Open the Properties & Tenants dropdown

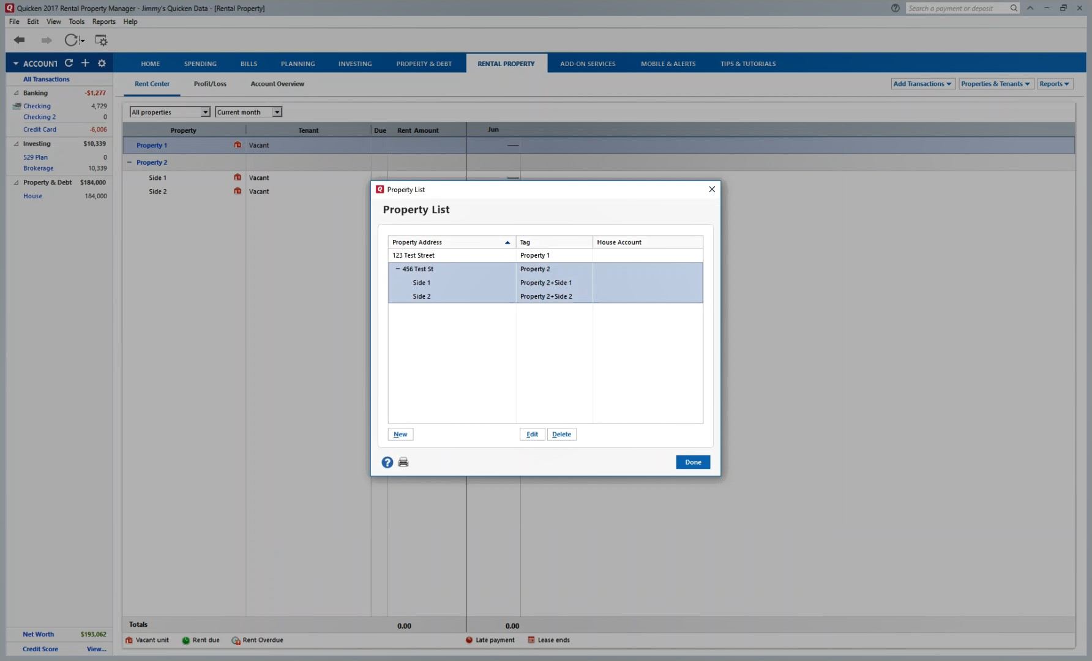pyautogui.click(x=995, y=84)
